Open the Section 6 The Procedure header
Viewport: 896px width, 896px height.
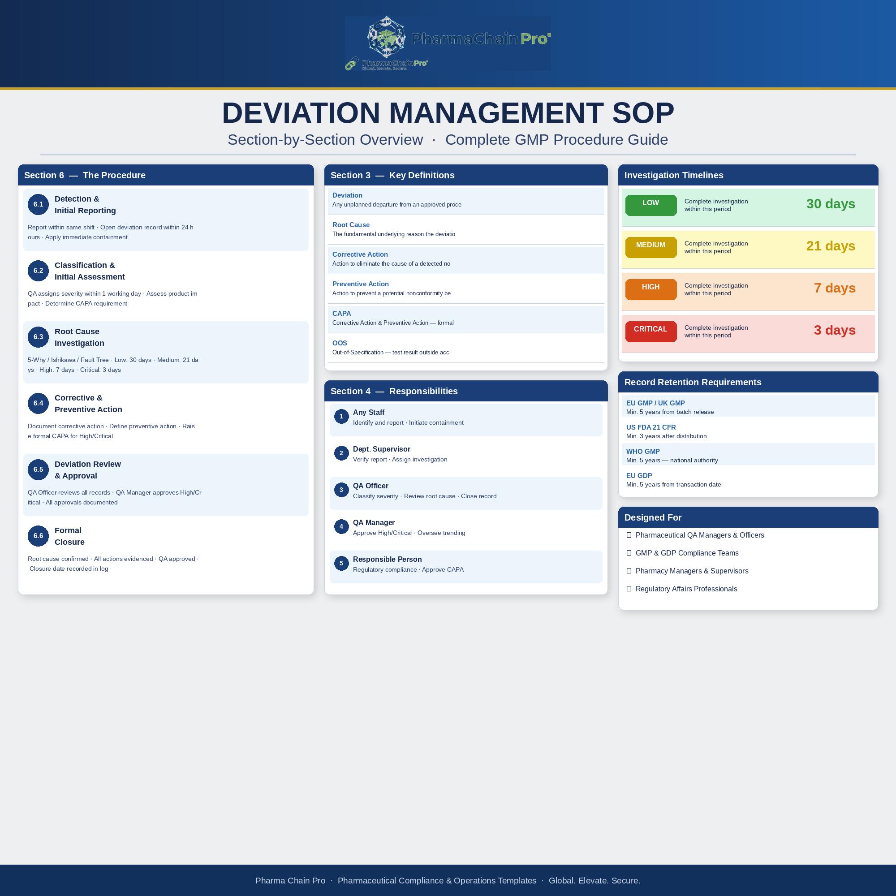click(166, 175)
